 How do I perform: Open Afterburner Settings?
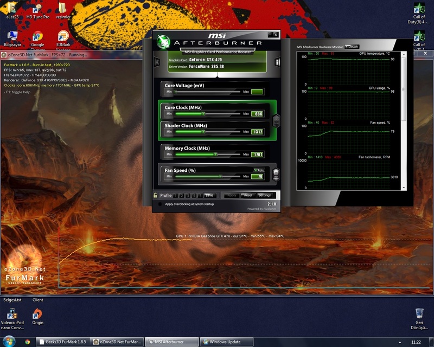pyautogui.click(x=265, y=195)
